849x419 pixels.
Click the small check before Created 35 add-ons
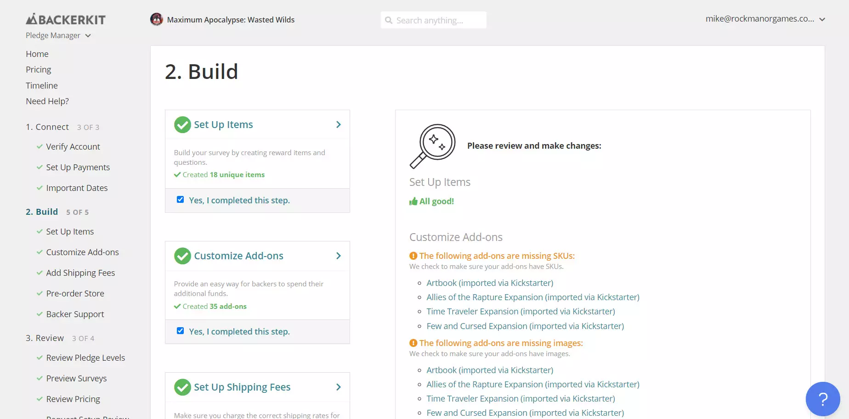coord(177,306)
